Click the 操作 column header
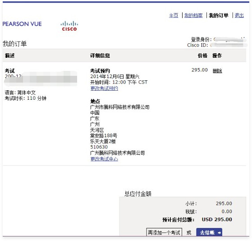The image size is (252, 241). tap(217, 56)
